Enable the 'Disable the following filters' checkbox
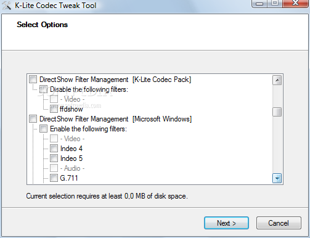 43,89
